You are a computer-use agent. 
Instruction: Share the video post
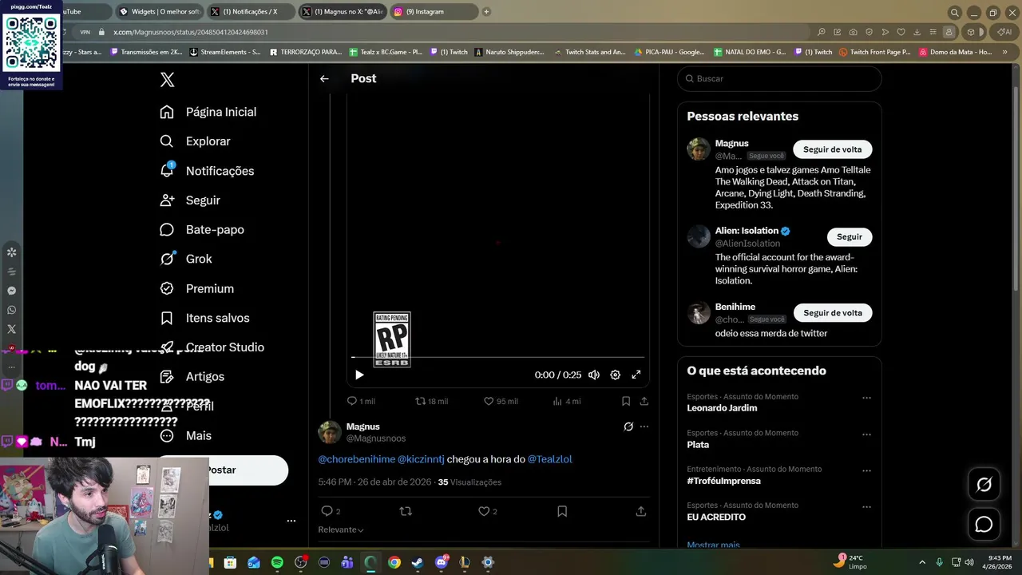tap(644, 401)
